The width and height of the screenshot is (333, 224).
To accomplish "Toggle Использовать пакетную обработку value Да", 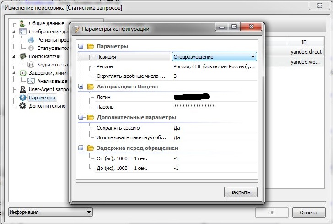I will [x=177, y=137].
